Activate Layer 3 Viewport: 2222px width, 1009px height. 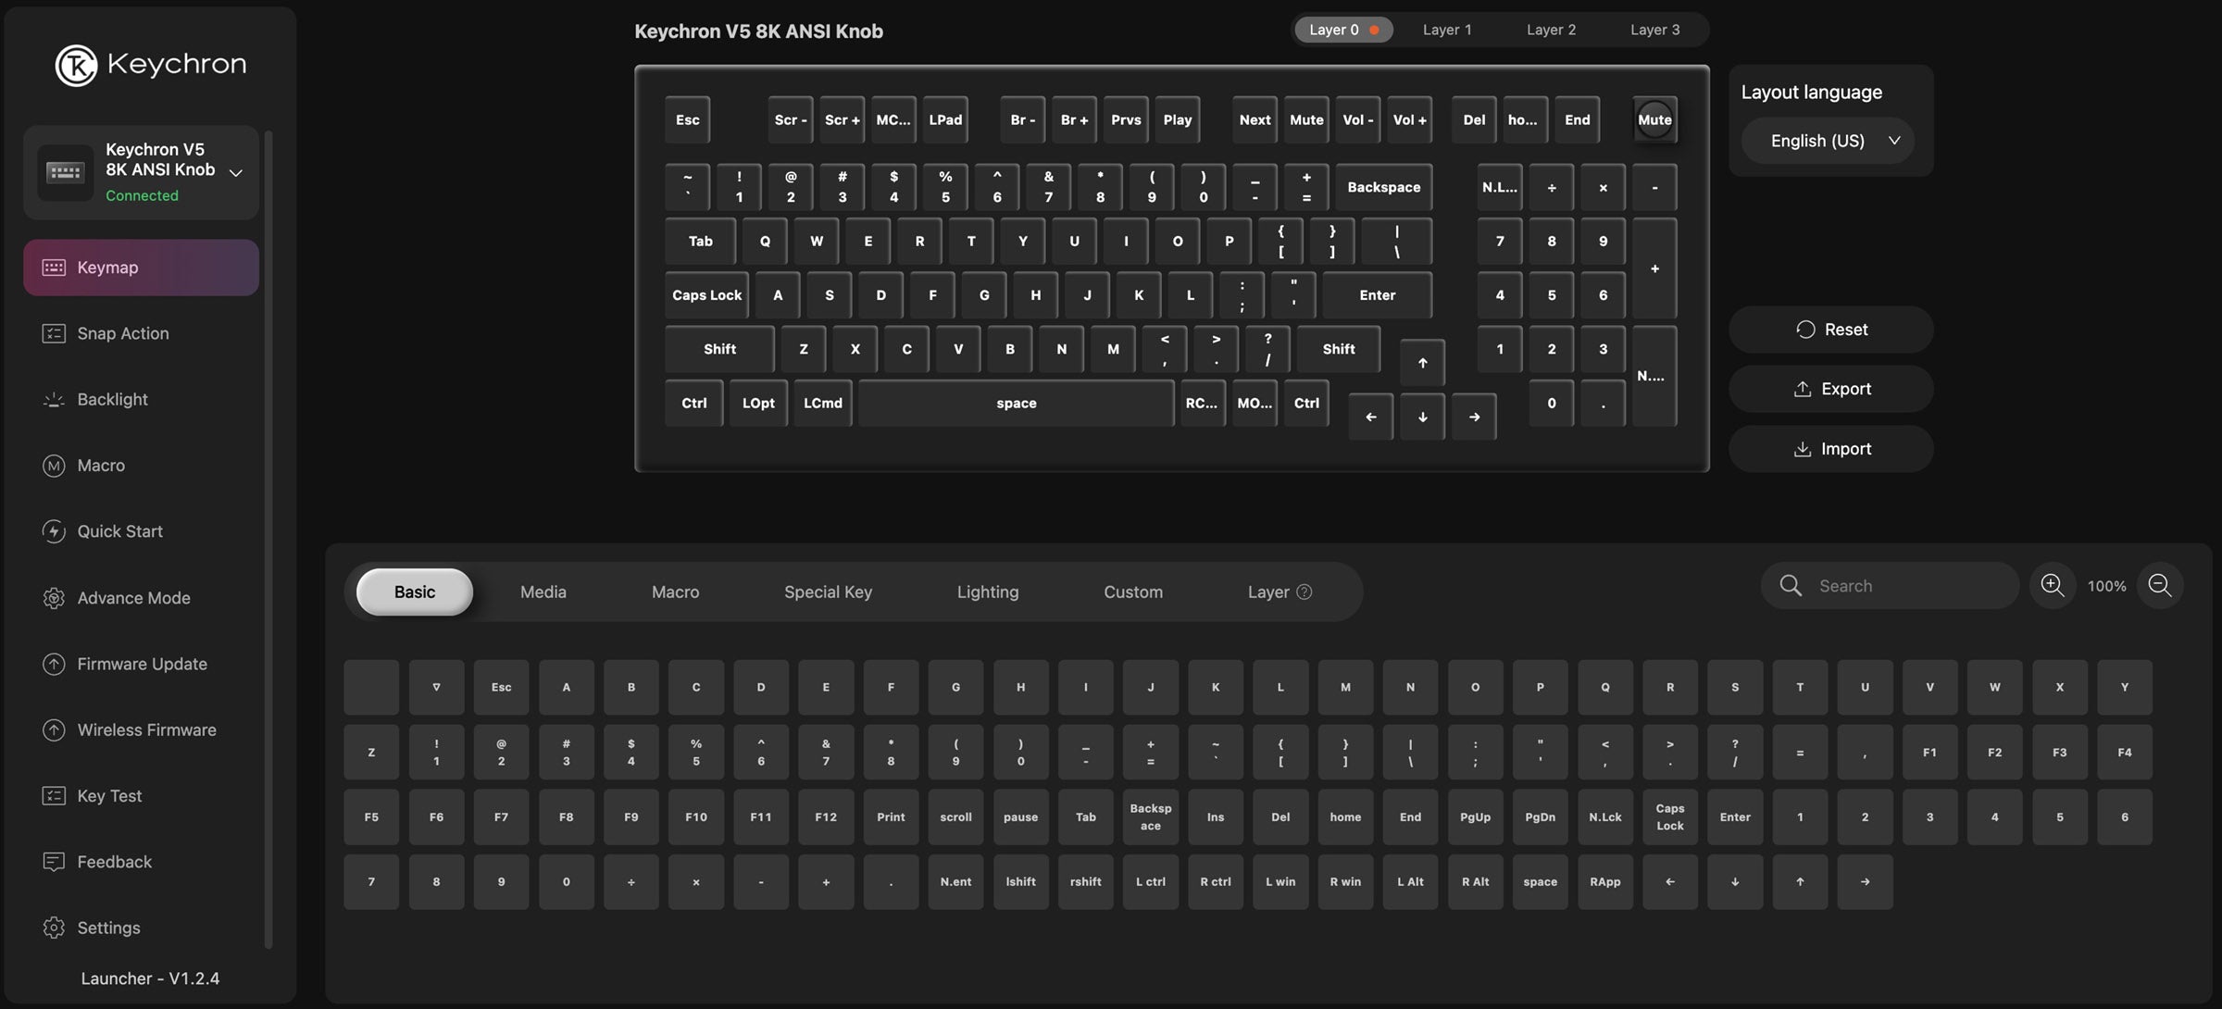click(1654, 29)
